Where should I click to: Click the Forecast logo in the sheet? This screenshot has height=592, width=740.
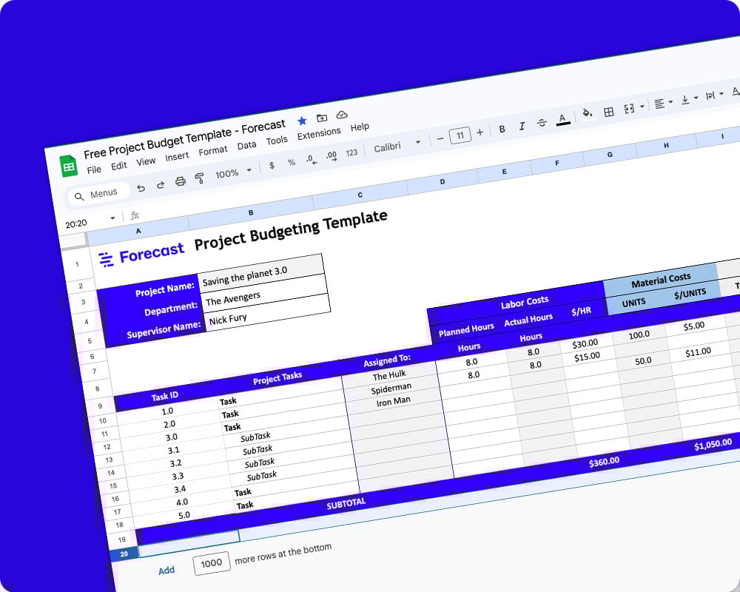141,255
